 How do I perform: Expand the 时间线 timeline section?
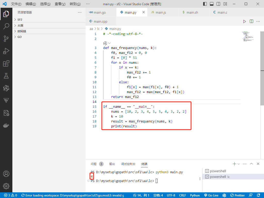click(49, 31)
